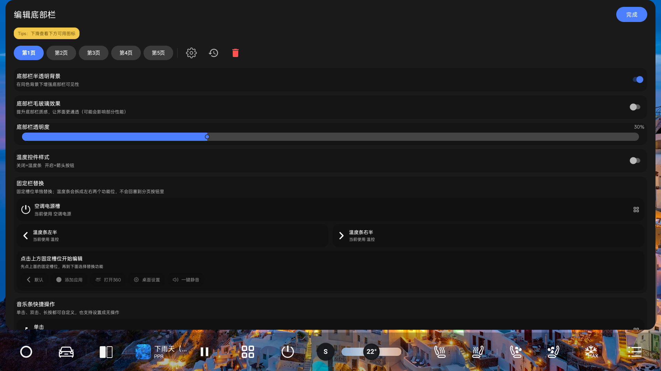The image size is (661, 371).
Task: Click the 打开360 function chip
Action: click(x=108, y=280)
